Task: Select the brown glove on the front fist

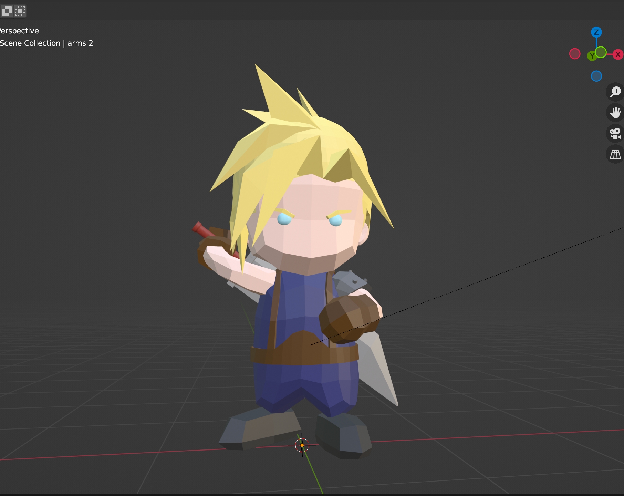Action: tap(348, 317)
